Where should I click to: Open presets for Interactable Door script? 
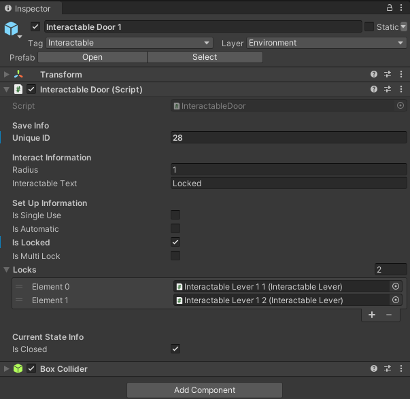(x=388, y=89)
